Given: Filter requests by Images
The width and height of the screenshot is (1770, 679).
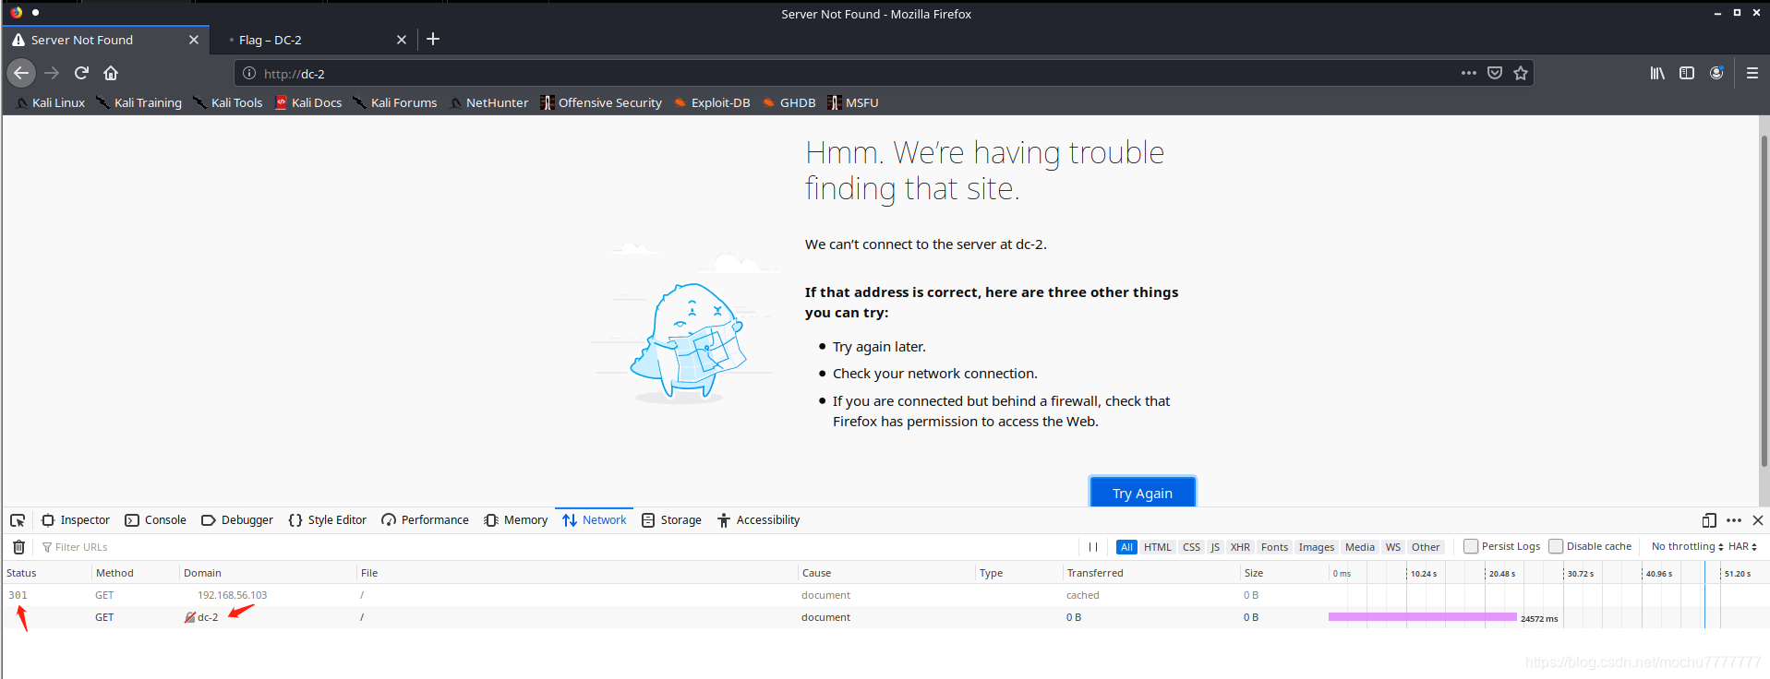Looking at the screenshot, I should click(x=1317, y=547).
